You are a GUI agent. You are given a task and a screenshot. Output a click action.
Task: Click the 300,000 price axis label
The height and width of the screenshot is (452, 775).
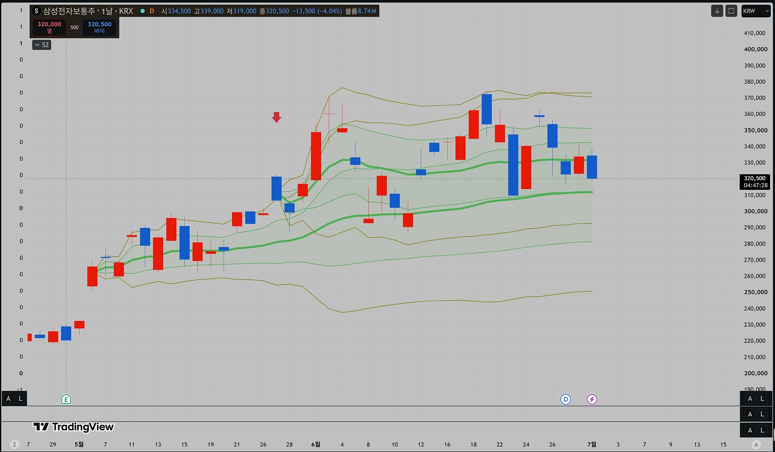tap(756, 211)
